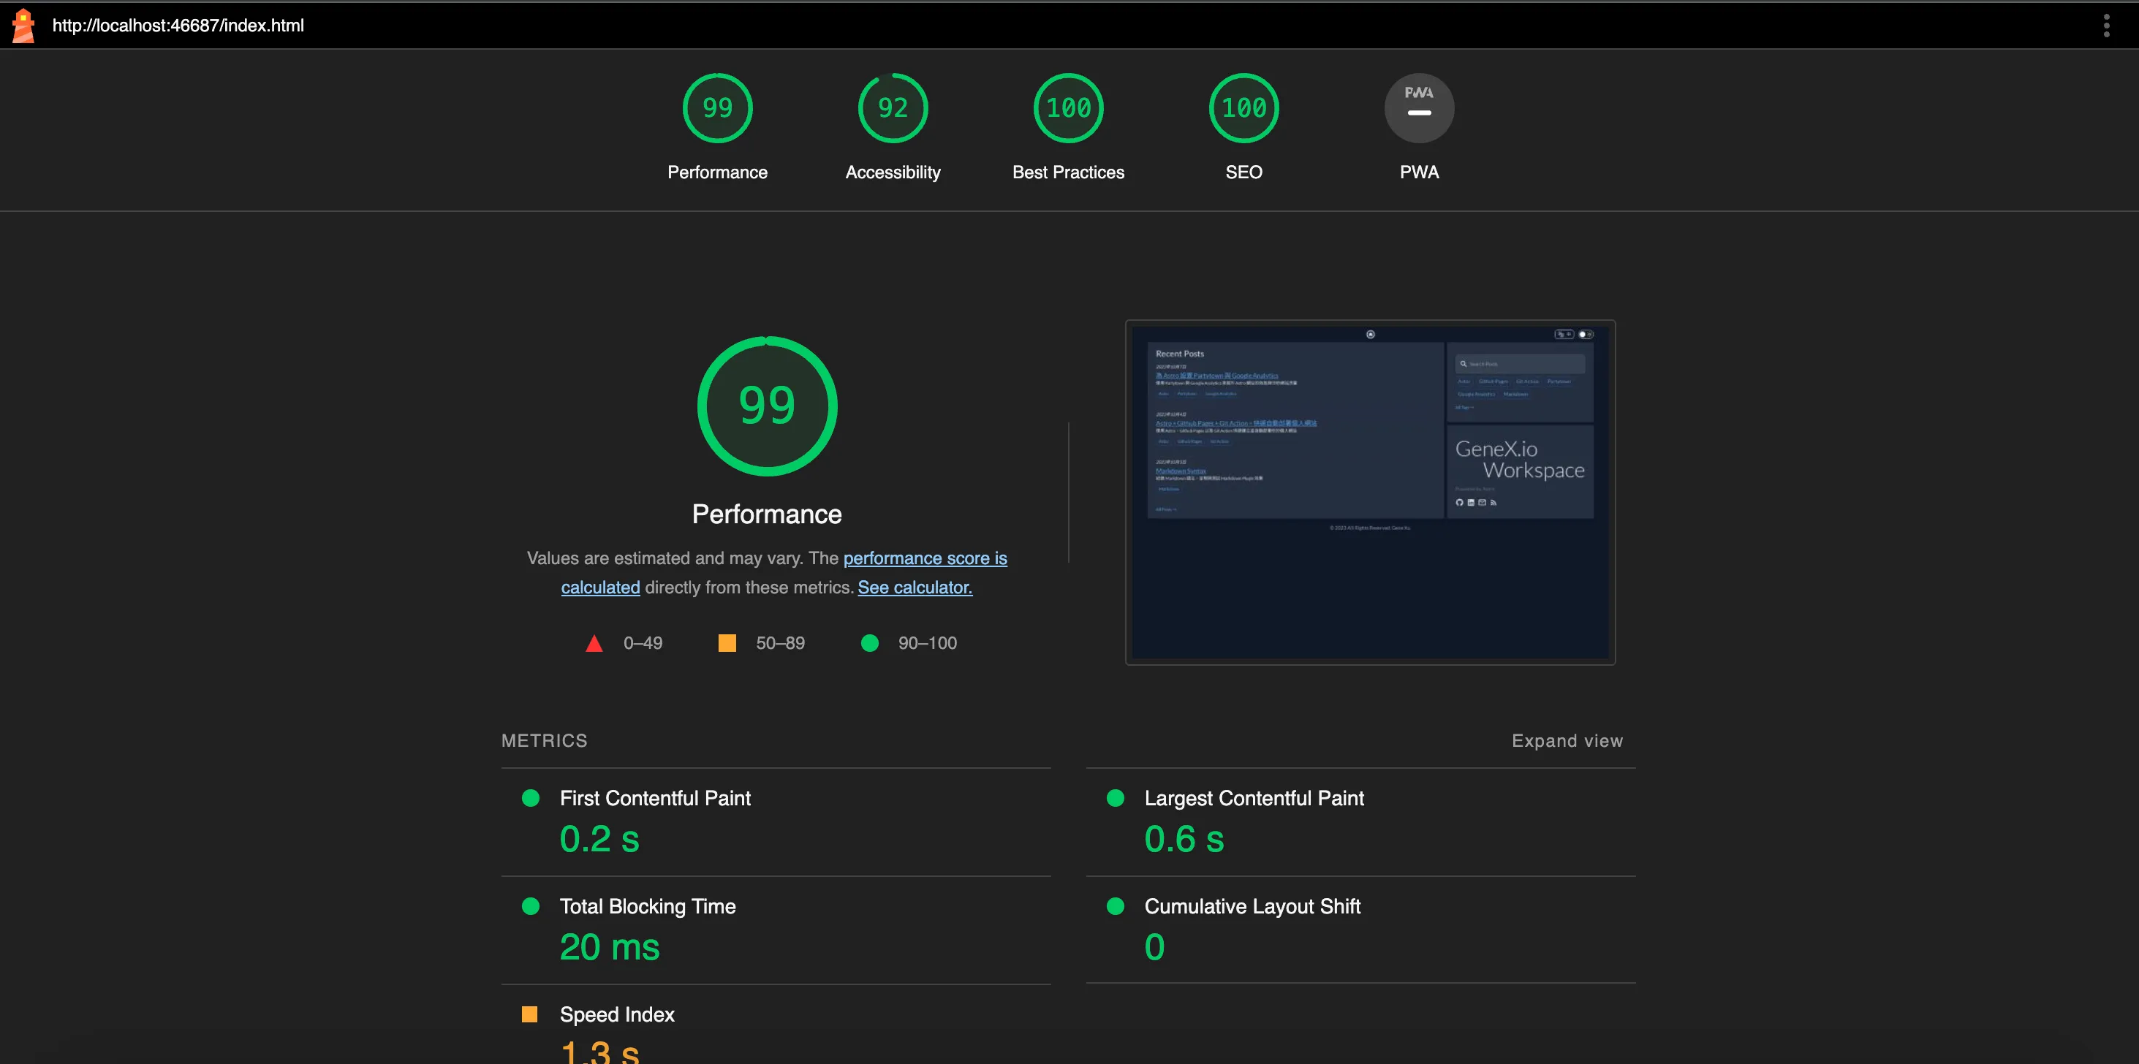Click the page URL in header
This screenshot has width=2139, height=1064.
click(x=178, y=26)
